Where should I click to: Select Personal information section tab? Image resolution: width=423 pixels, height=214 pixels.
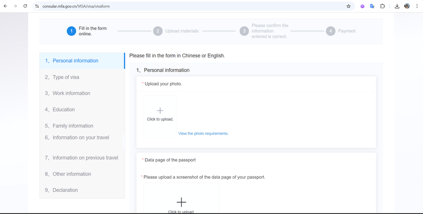82,61
